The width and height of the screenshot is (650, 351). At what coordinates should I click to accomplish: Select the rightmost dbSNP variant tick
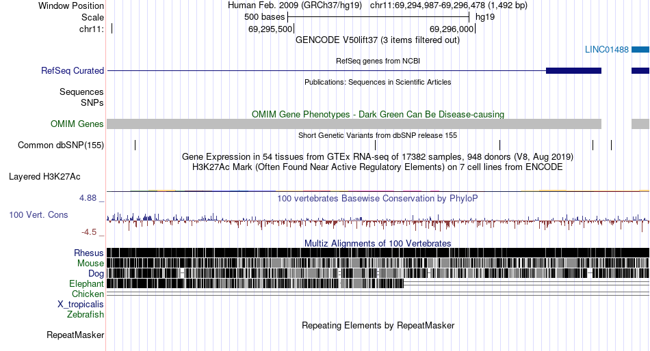point(612,145)
